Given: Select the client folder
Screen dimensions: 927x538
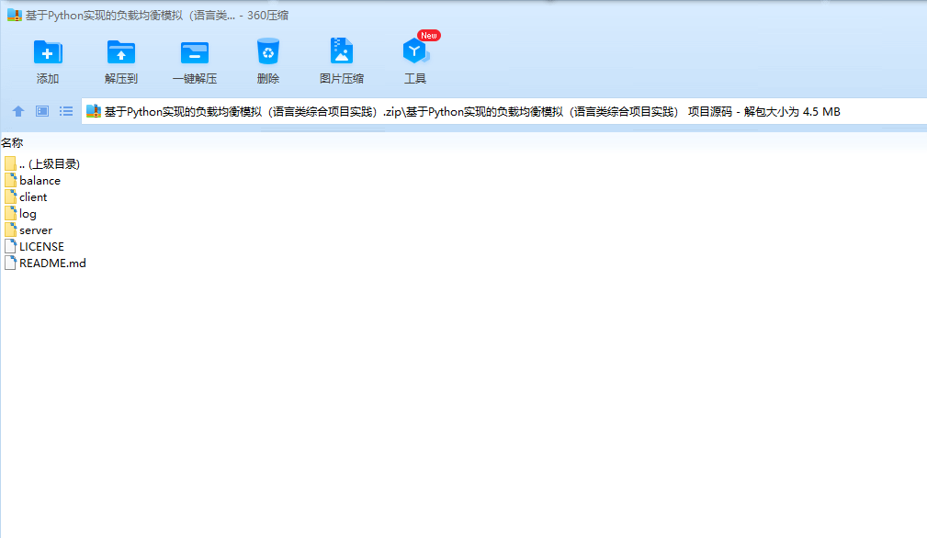Looking at the screenshot, I should (26, 196).
